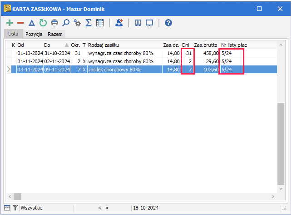
Task: Click the monitor screen icon
Action: 149,23
